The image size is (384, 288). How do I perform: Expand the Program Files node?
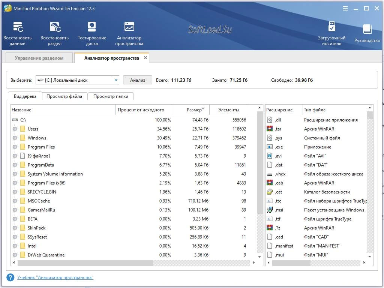click(15, 147)
